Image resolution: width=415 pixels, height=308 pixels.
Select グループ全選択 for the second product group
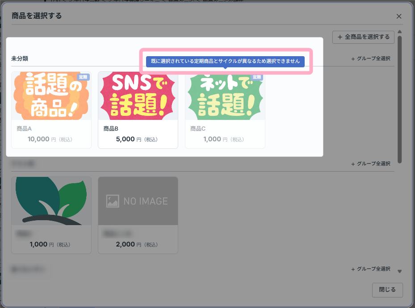(x=370, y=164)
